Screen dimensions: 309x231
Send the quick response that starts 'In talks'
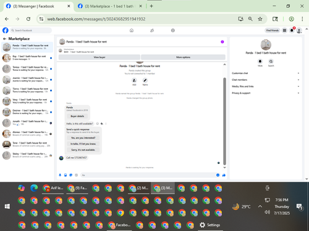[x=83, y=144]
